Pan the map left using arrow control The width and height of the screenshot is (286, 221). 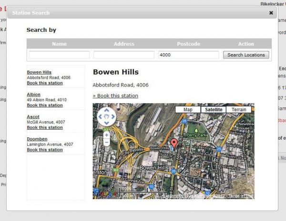tap(101, 116)
